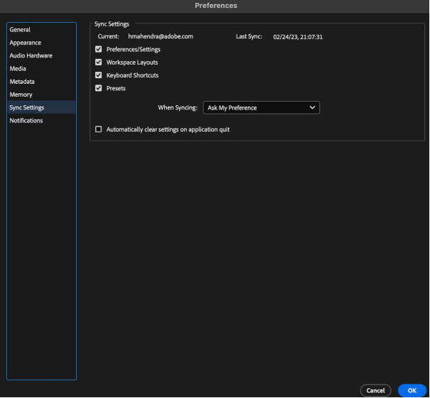Viewport: 430px width, 398px height.
Task: Switch to the Media preferences section
Action: pos(18,69)
